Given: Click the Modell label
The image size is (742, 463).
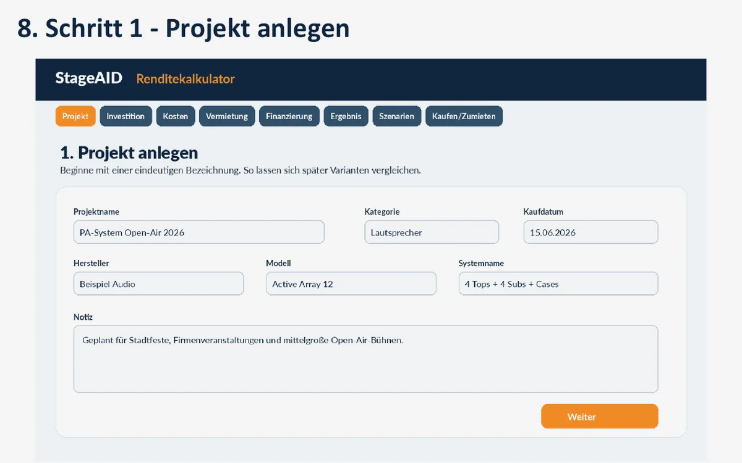Looking at the screenshot, I should (x=278, y=263).
